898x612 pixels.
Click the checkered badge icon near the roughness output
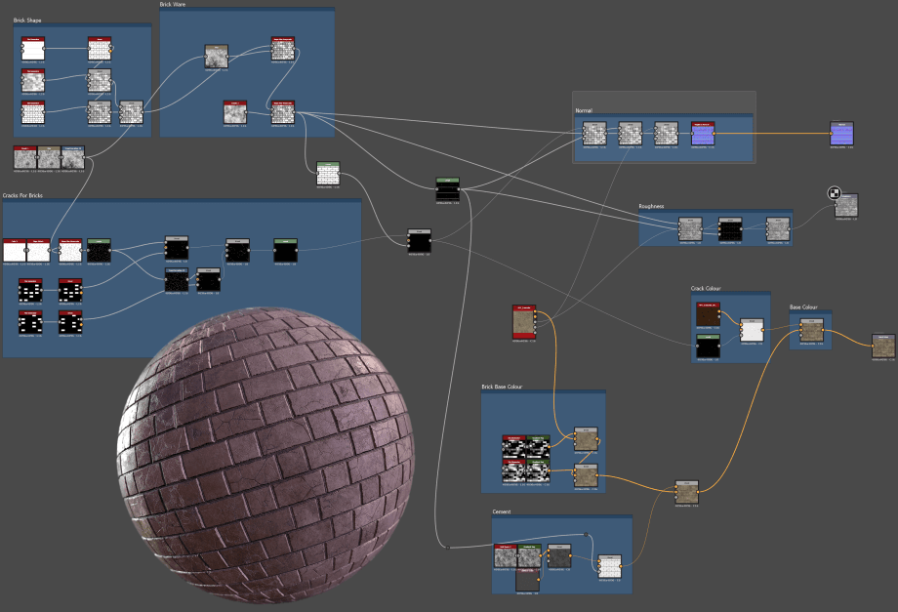click(x=835, y=193)
